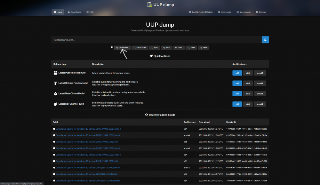Click the Update ID column header

coord(231,122)
